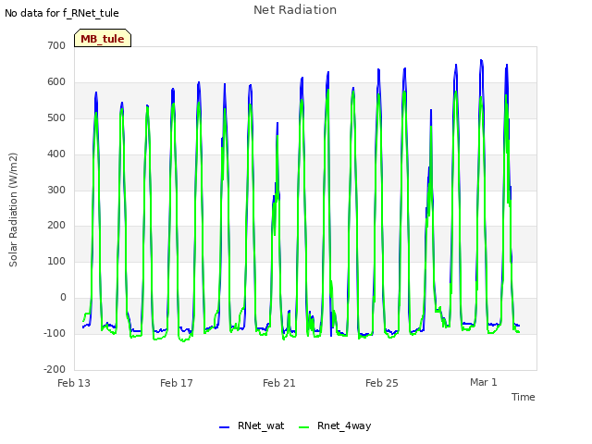The height and width of the screenshot is (444, 592).
Task: Click the MB_tule site label badge
Action: 103,38
